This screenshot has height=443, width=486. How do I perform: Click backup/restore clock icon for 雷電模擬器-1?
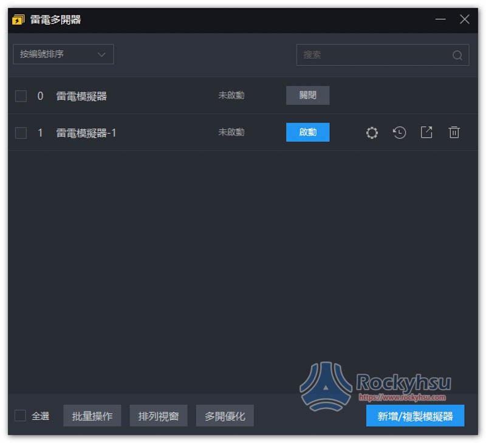point(399,133)
